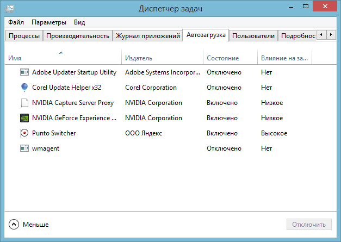Screen dimensions: 341x242
Task: Click the NVIDIA Capture Server Proxy file icon
Action: (x=24, y=102)
